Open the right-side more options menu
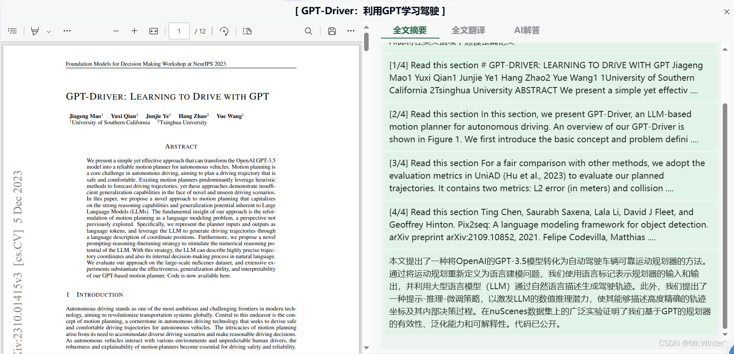 point(351,31)
